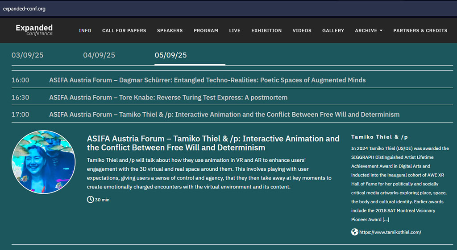Click the 16:00 time label

pyautogui.click(x=20, y=80)
